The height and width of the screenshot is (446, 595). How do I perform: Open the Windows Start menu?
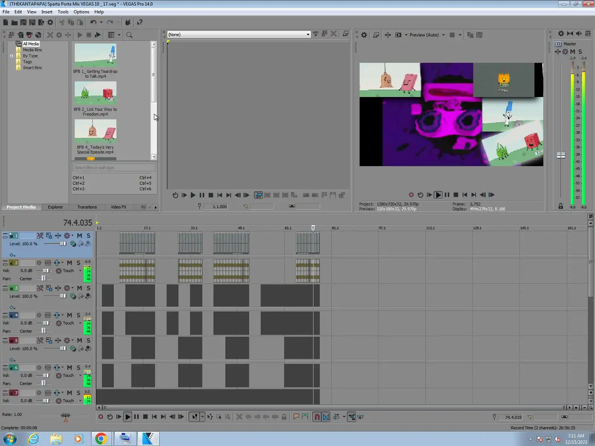pyautogui.click(x=10, y=439)
